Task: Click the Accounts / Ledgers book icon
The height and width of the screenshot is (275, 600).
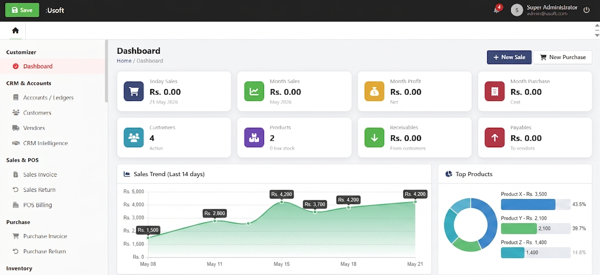Action: tap(16, 97)
